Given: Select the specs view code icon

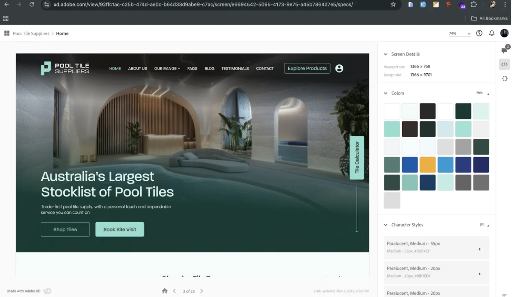Looking at the screenshot, I should pos(504,64).
